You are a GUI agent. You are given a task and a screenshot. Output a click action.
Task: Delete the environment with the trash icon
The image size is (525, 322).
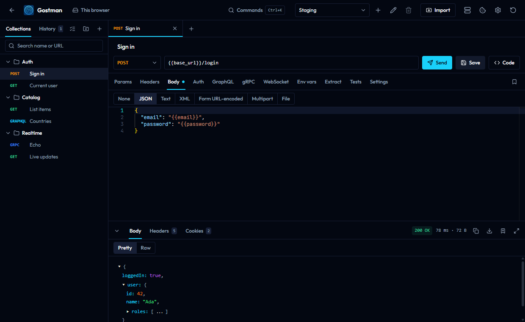point(409,10)
